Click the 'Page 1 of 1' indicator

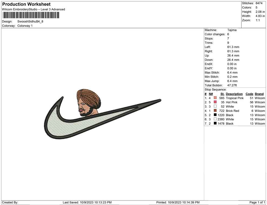[x=257, y=202]
